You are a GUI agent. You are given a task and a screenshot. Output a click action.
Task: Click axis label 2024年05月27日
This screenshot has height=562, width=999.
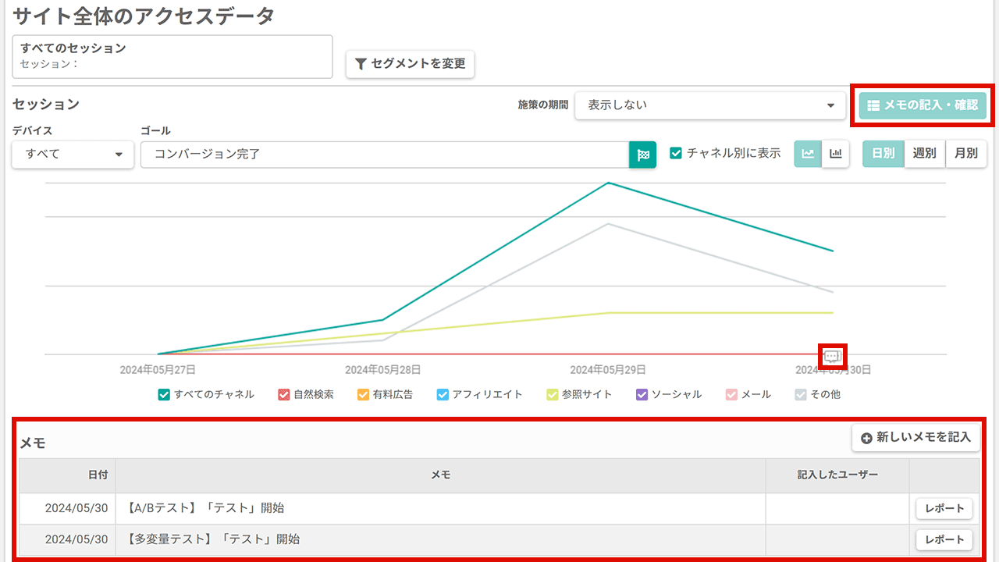pyautogui.click(x=158, y=370)
